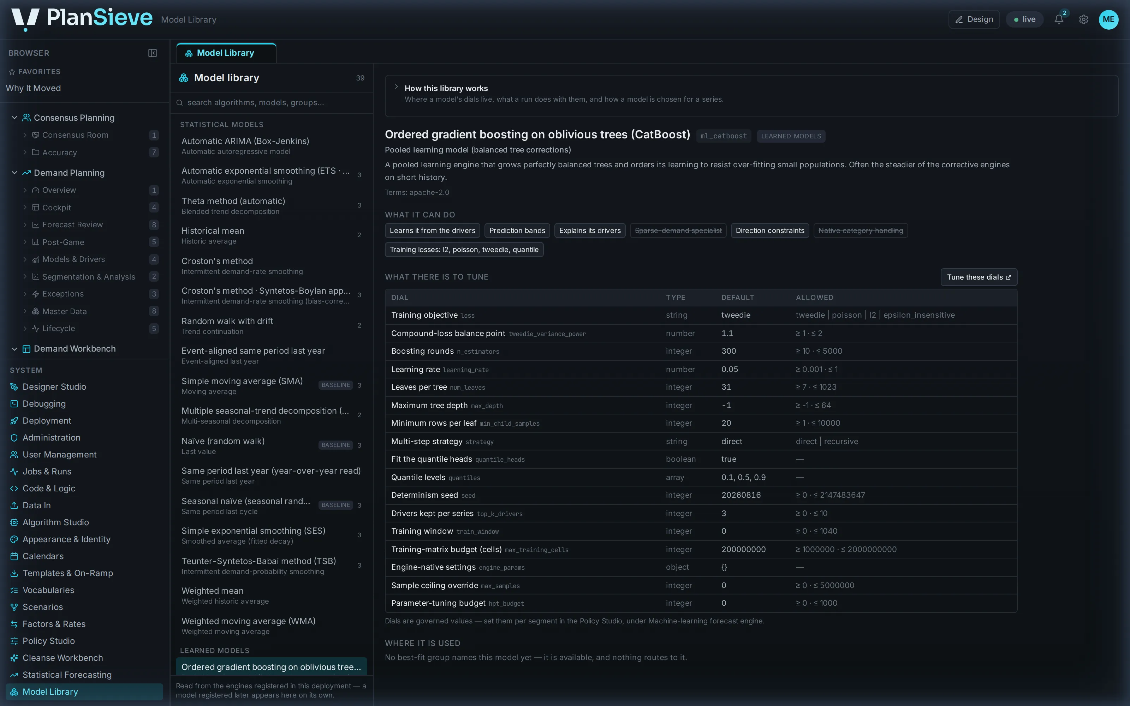Click the Appearance & Identity palette icon
The width and height of the screenshot is (1130, 706).
click(x=14, y=539)
